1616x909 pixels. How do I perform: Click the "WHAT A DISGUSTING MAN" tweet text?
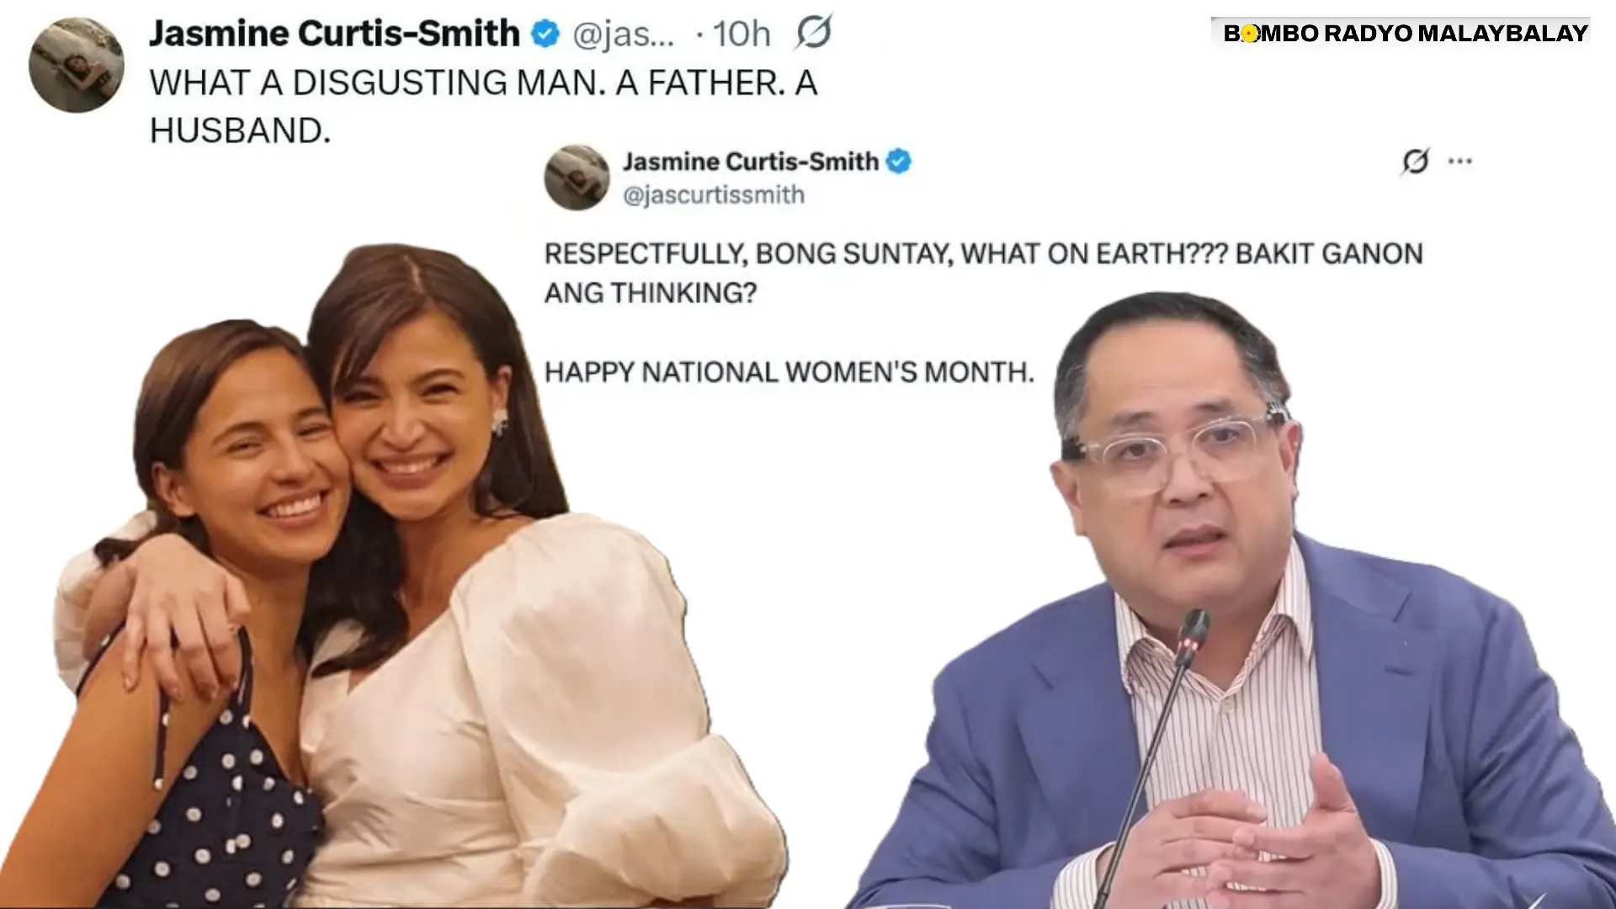pyautogui.click(x=483, y=106)
